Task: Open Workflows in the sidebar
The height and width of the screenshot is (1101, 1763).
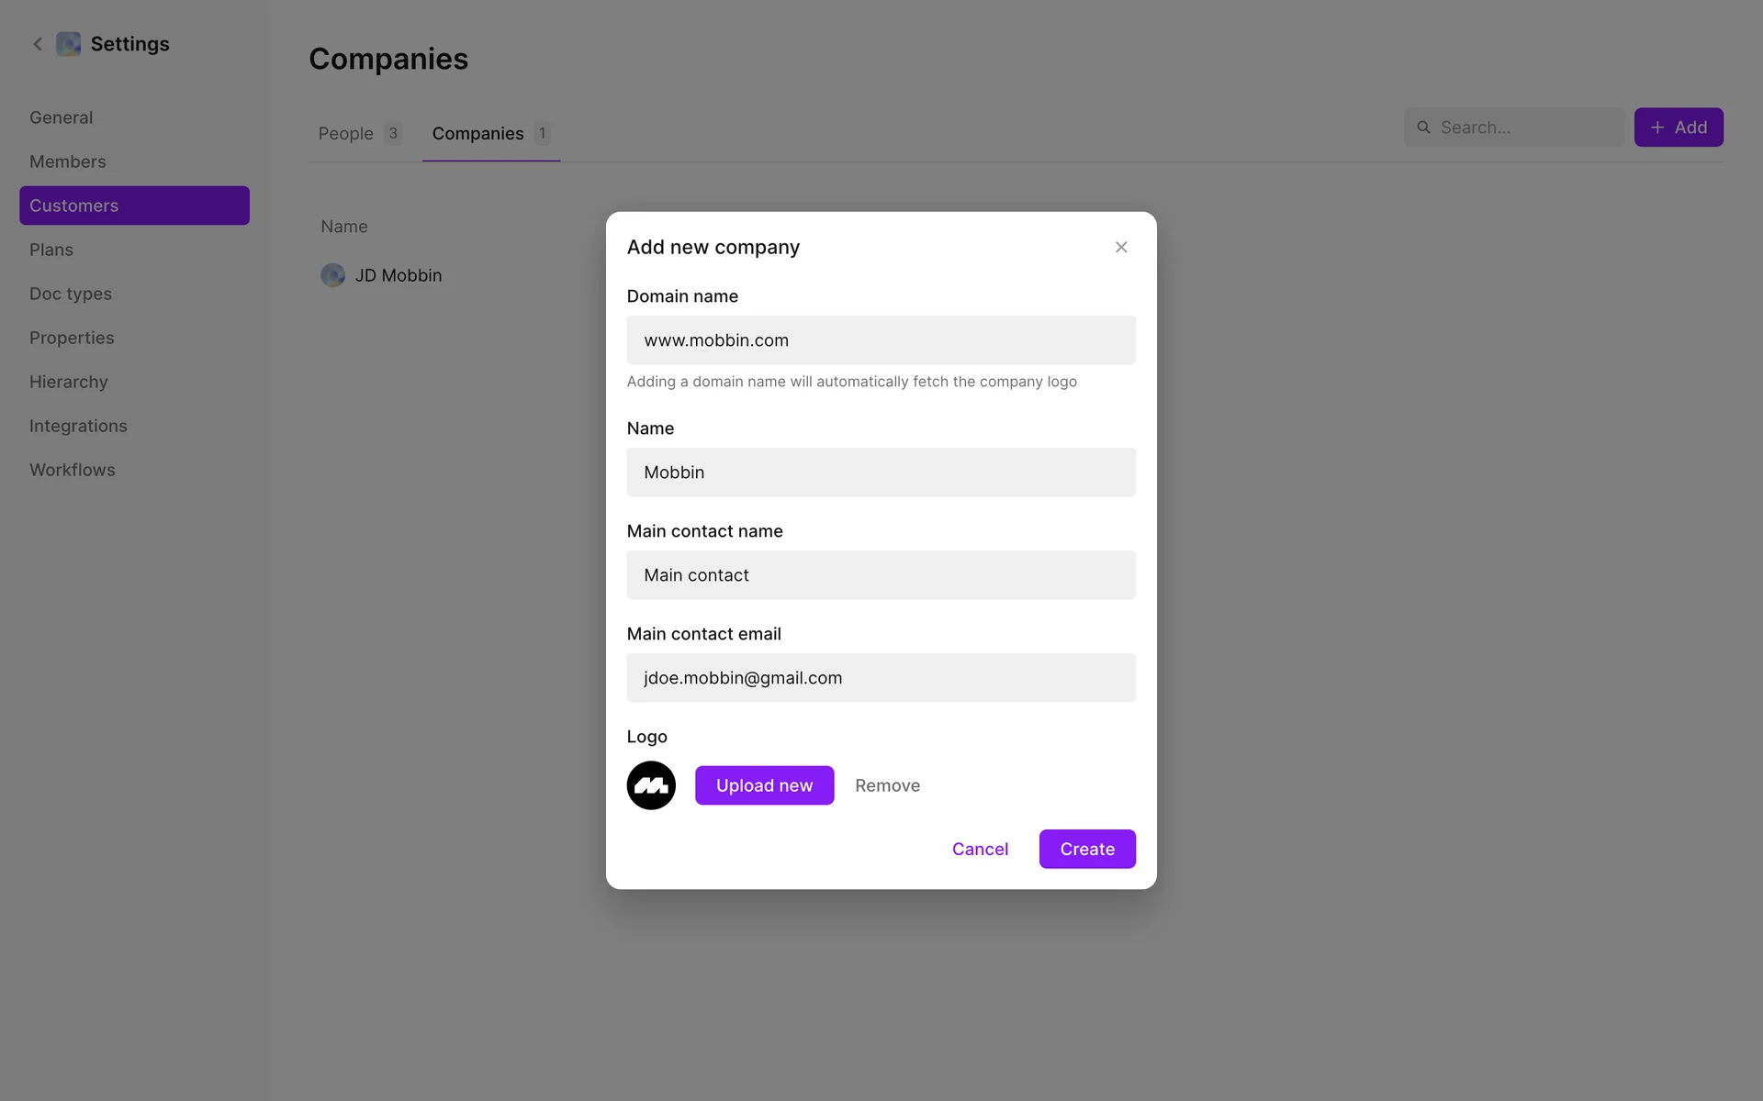Action: [73, 470]
